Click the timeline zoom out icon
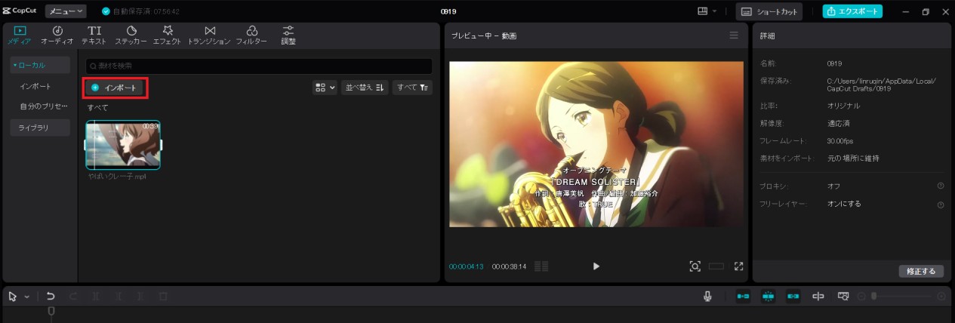 861,297
